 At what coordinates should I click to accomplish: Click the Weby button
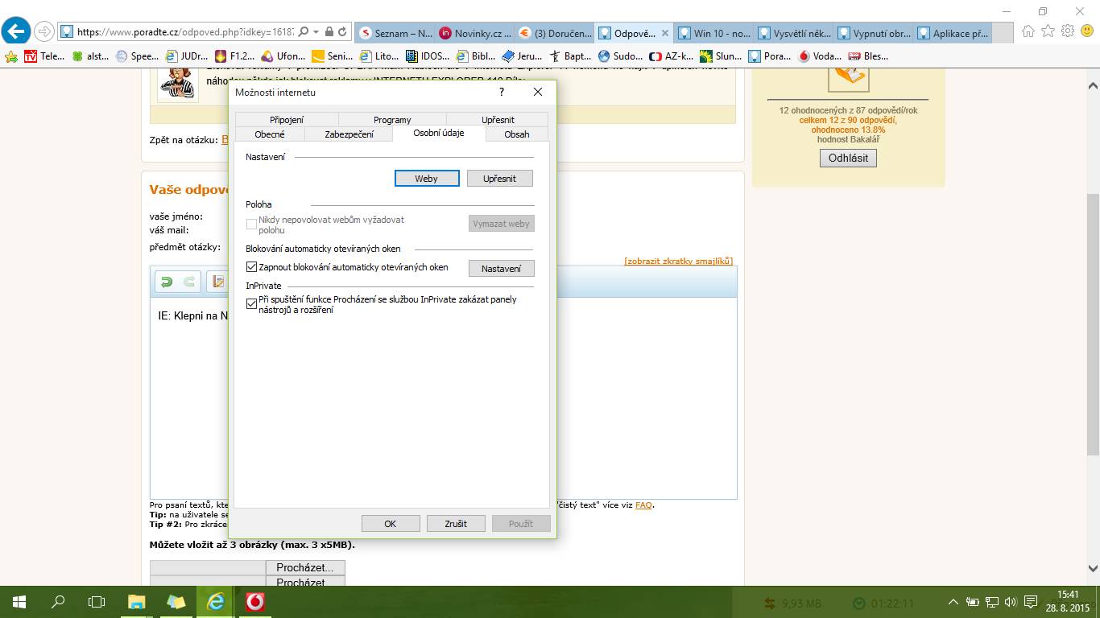click(x=427, y=179)
